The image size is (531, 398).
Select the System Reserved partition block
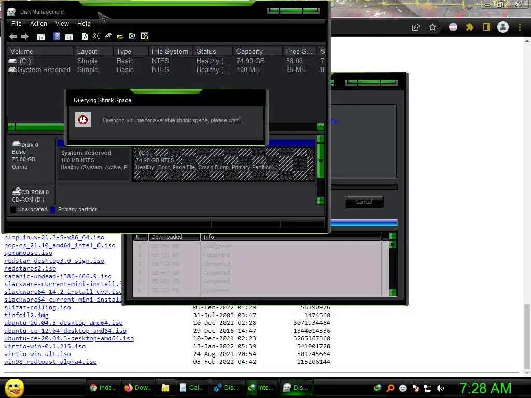(x=94, y=164)
